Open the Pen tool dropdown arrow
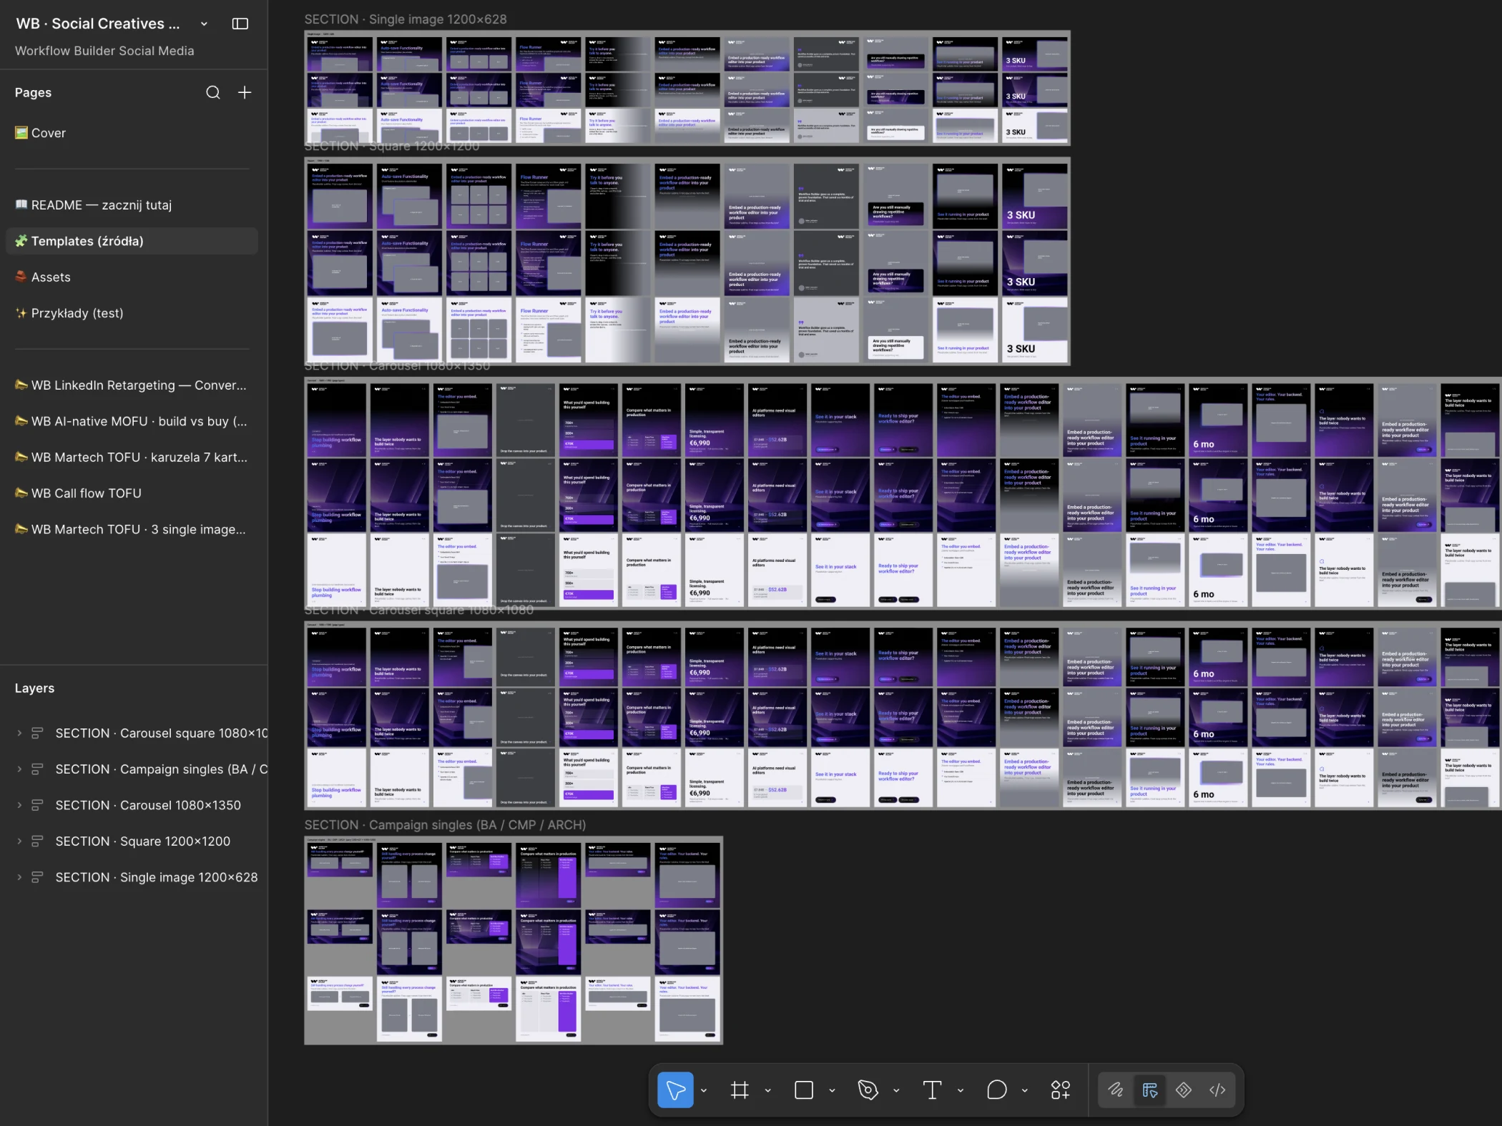The height and width of the screenshot is (1126, 1502). point(896,1090)
